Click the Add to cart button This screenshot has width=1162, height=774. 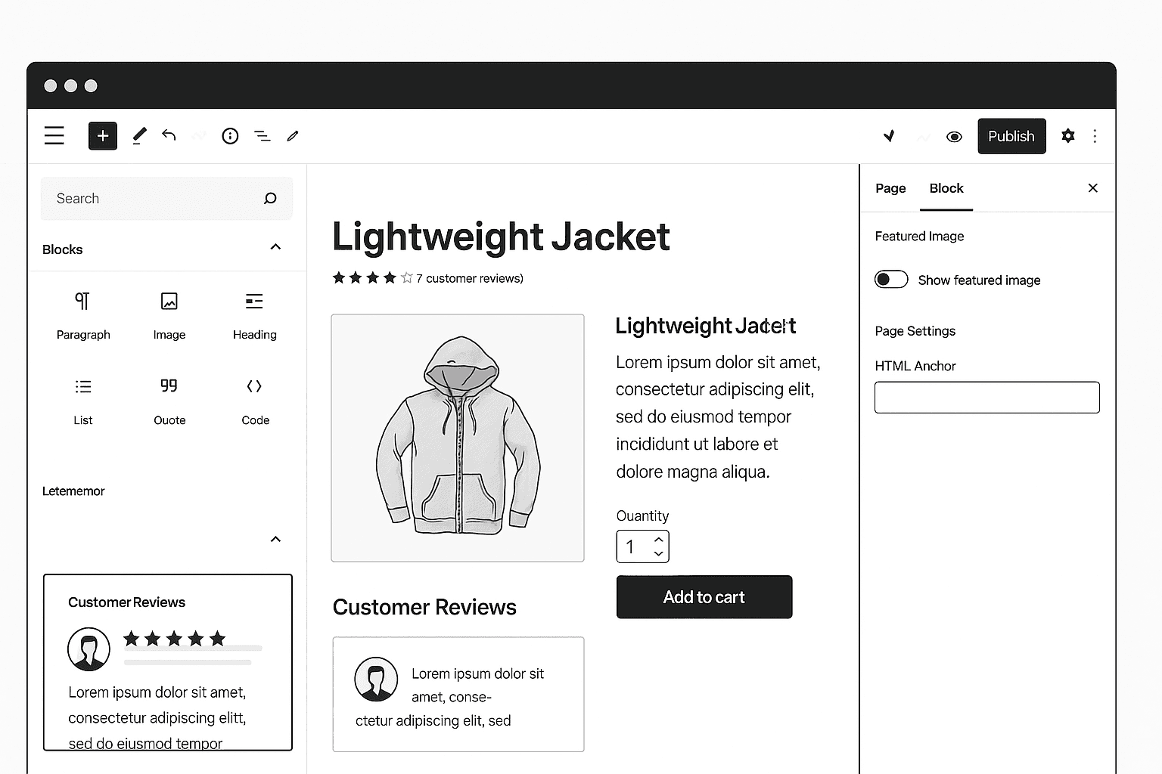[704, 597]
